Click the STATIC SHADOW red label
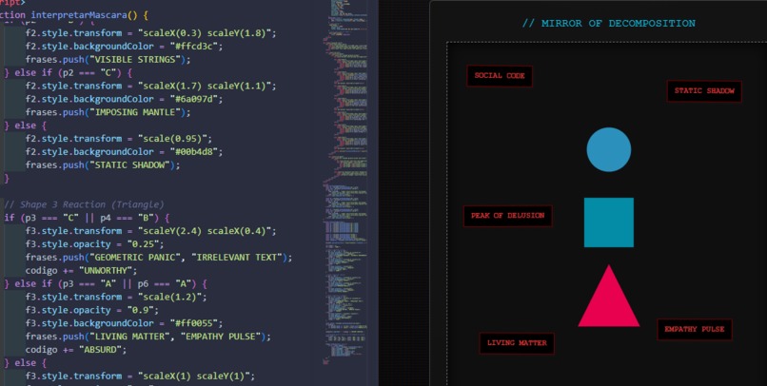This screenshot has width=767, height=386. pos(704,91)
